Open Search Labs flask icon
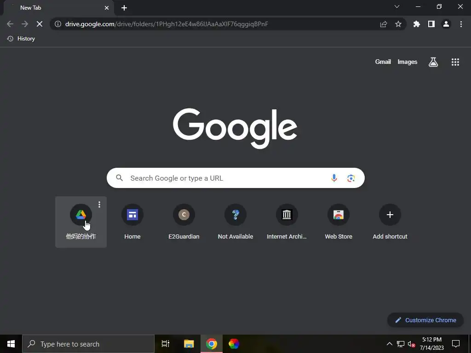 pyautogui.click(x=433, y=62)
